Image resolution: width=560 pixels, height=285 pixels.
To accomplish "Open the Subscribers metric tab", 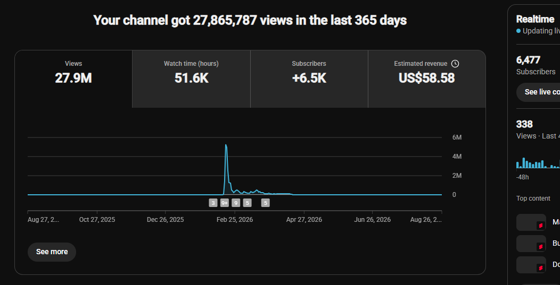I will pos(309,79).
